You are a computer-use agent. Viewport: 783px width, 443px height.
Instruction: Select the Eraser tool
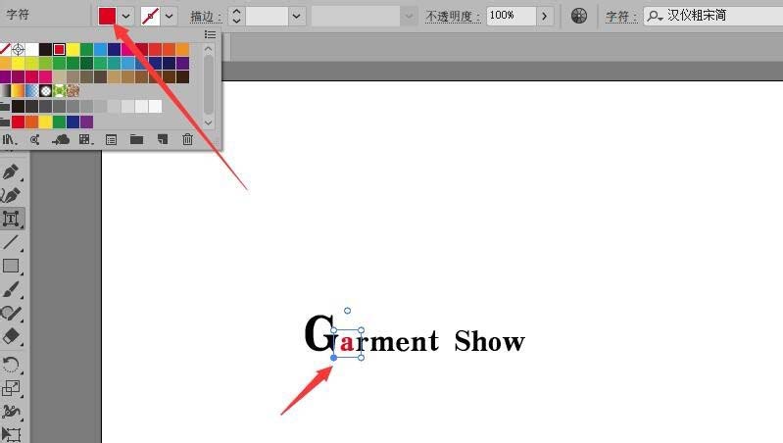(x=11, y=336)
